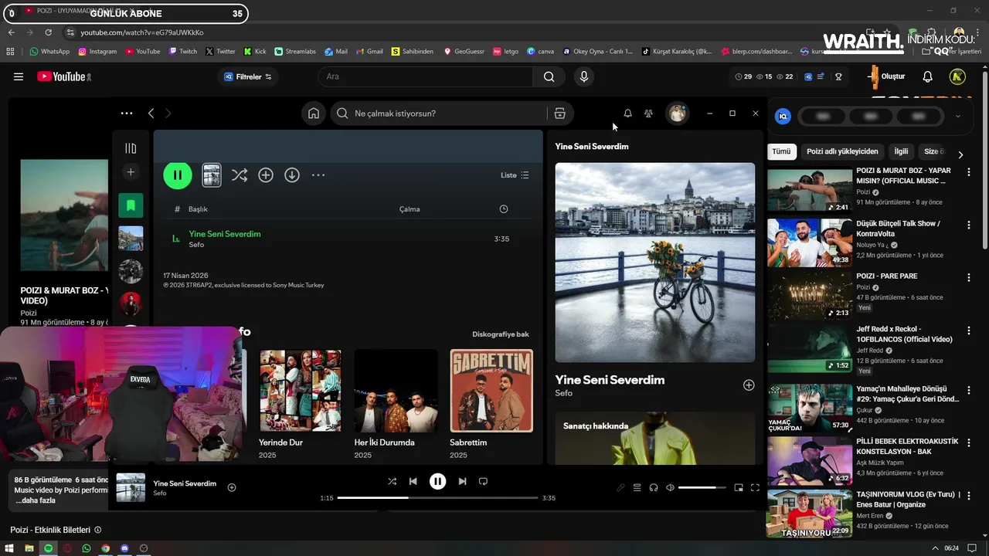
Task: Click the YouTube Oluştur create button
Action: [x=886, y=76]
